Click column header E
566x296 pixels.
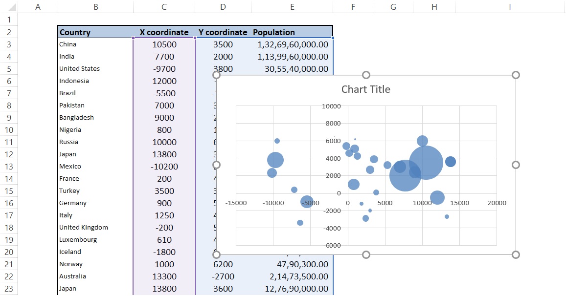292,5
